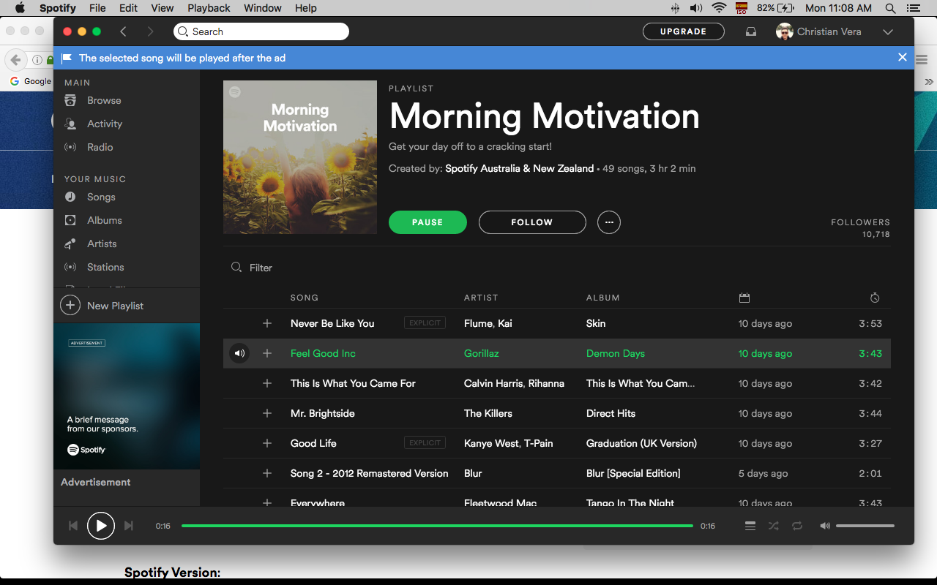Open Stations under Your Music
Image resolution: width=937 pixels, height=585 pixels.
click(x=105, y=267)
